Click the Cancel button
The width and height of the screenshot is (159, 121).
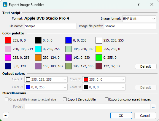pyautogui.click(x=145, y=116)
